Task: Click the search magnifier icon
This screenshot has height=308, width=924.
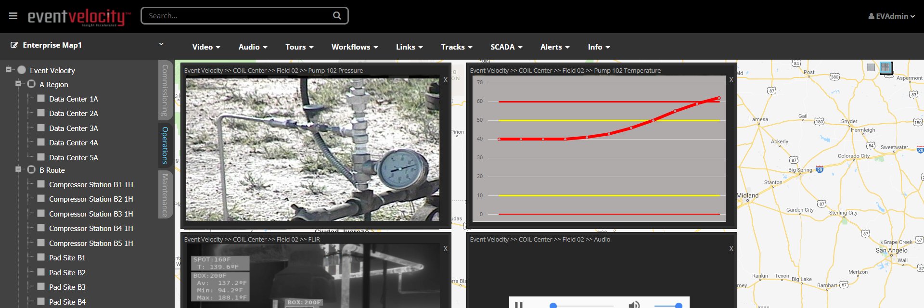Action: click(x=337, y=15)
